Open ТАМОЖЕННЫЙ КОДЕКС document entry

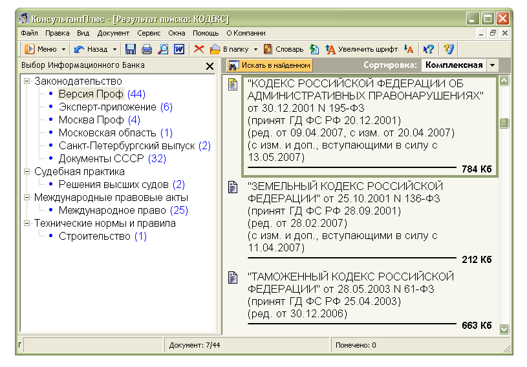pos(370,300)
